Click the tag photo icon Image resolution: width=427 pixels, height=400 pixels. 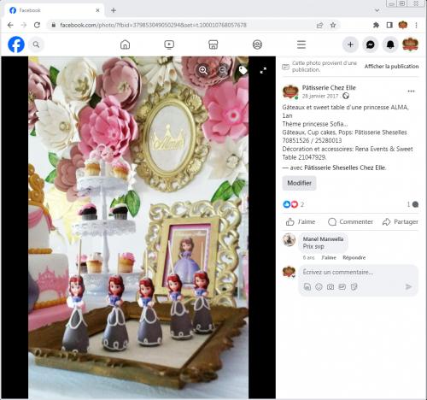[243, 70]
